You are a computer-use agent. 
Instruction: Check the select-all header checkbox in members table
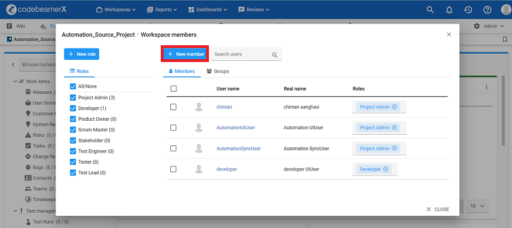coord(173,88)
